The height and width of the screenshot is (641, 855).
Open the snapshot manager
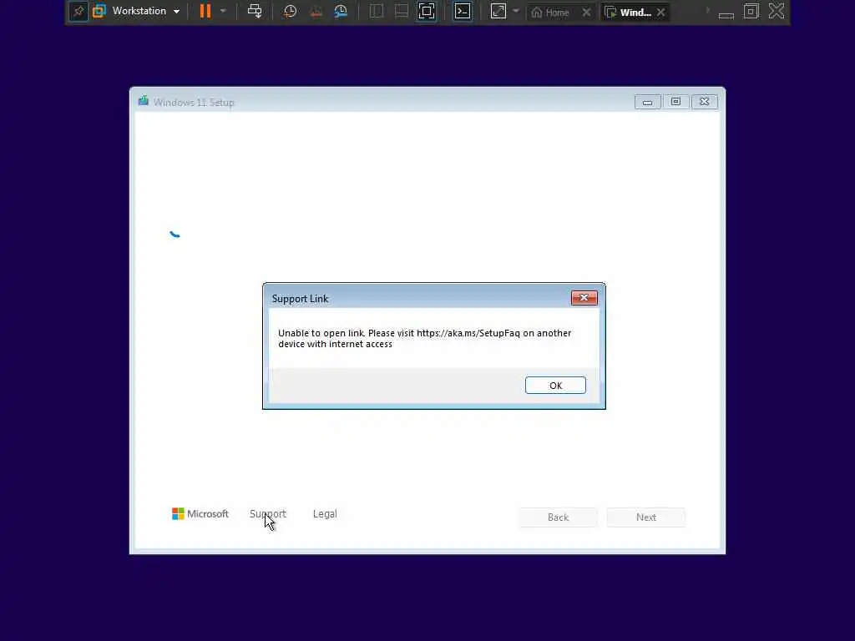pos(341,12)
